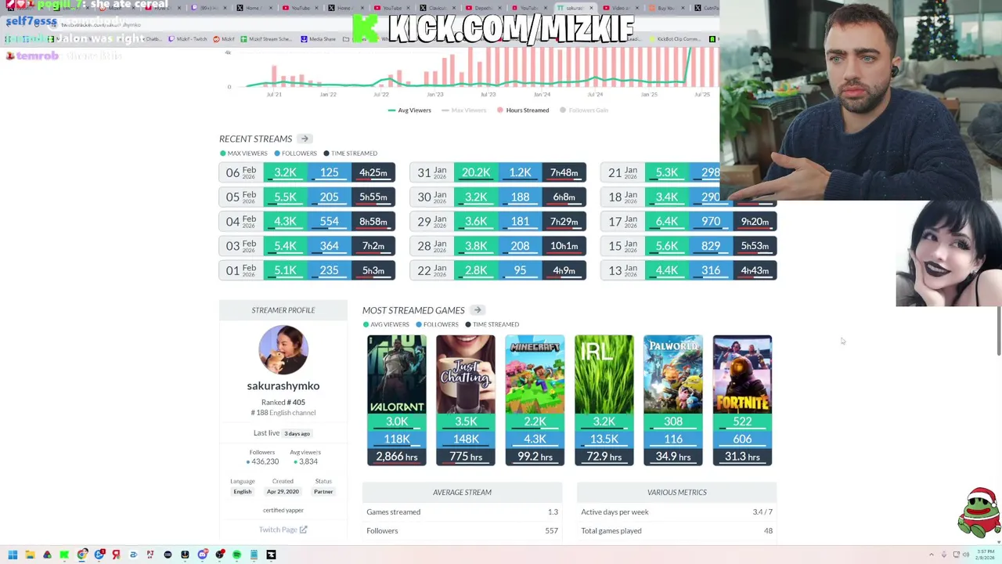Toggle Max Viewers in Recent Streams legend
1002x564 pixels.
(243, 154)
